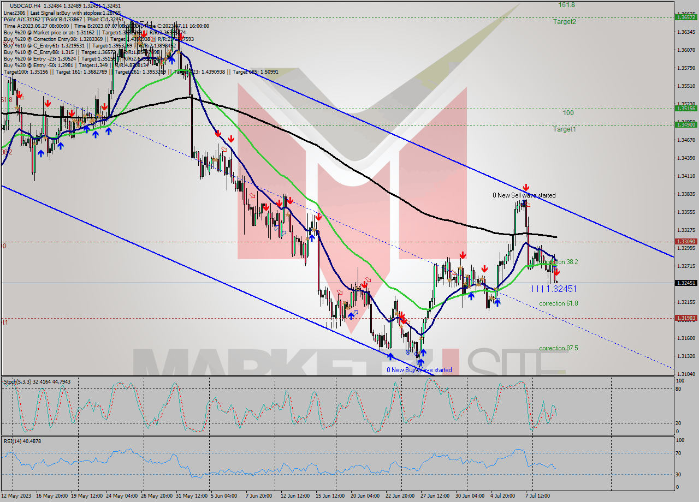
Task: Click the green 1.35196 price tag on axis
Action: tap(686, 109)
